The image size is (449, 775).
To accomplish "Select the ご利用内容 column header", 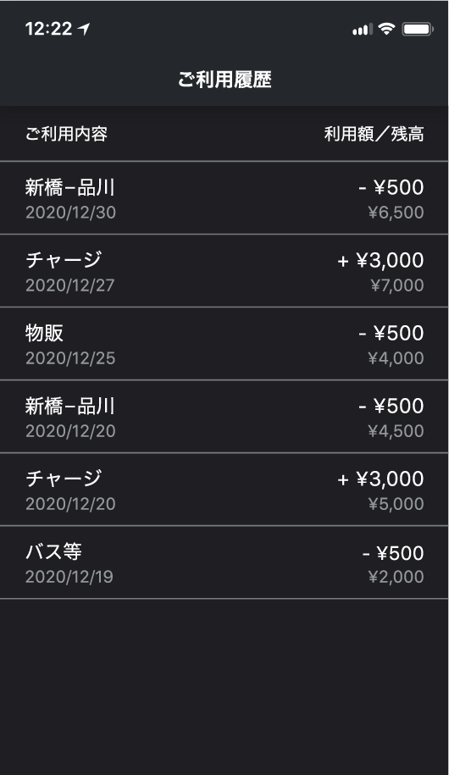I will (x=66, y=134).
